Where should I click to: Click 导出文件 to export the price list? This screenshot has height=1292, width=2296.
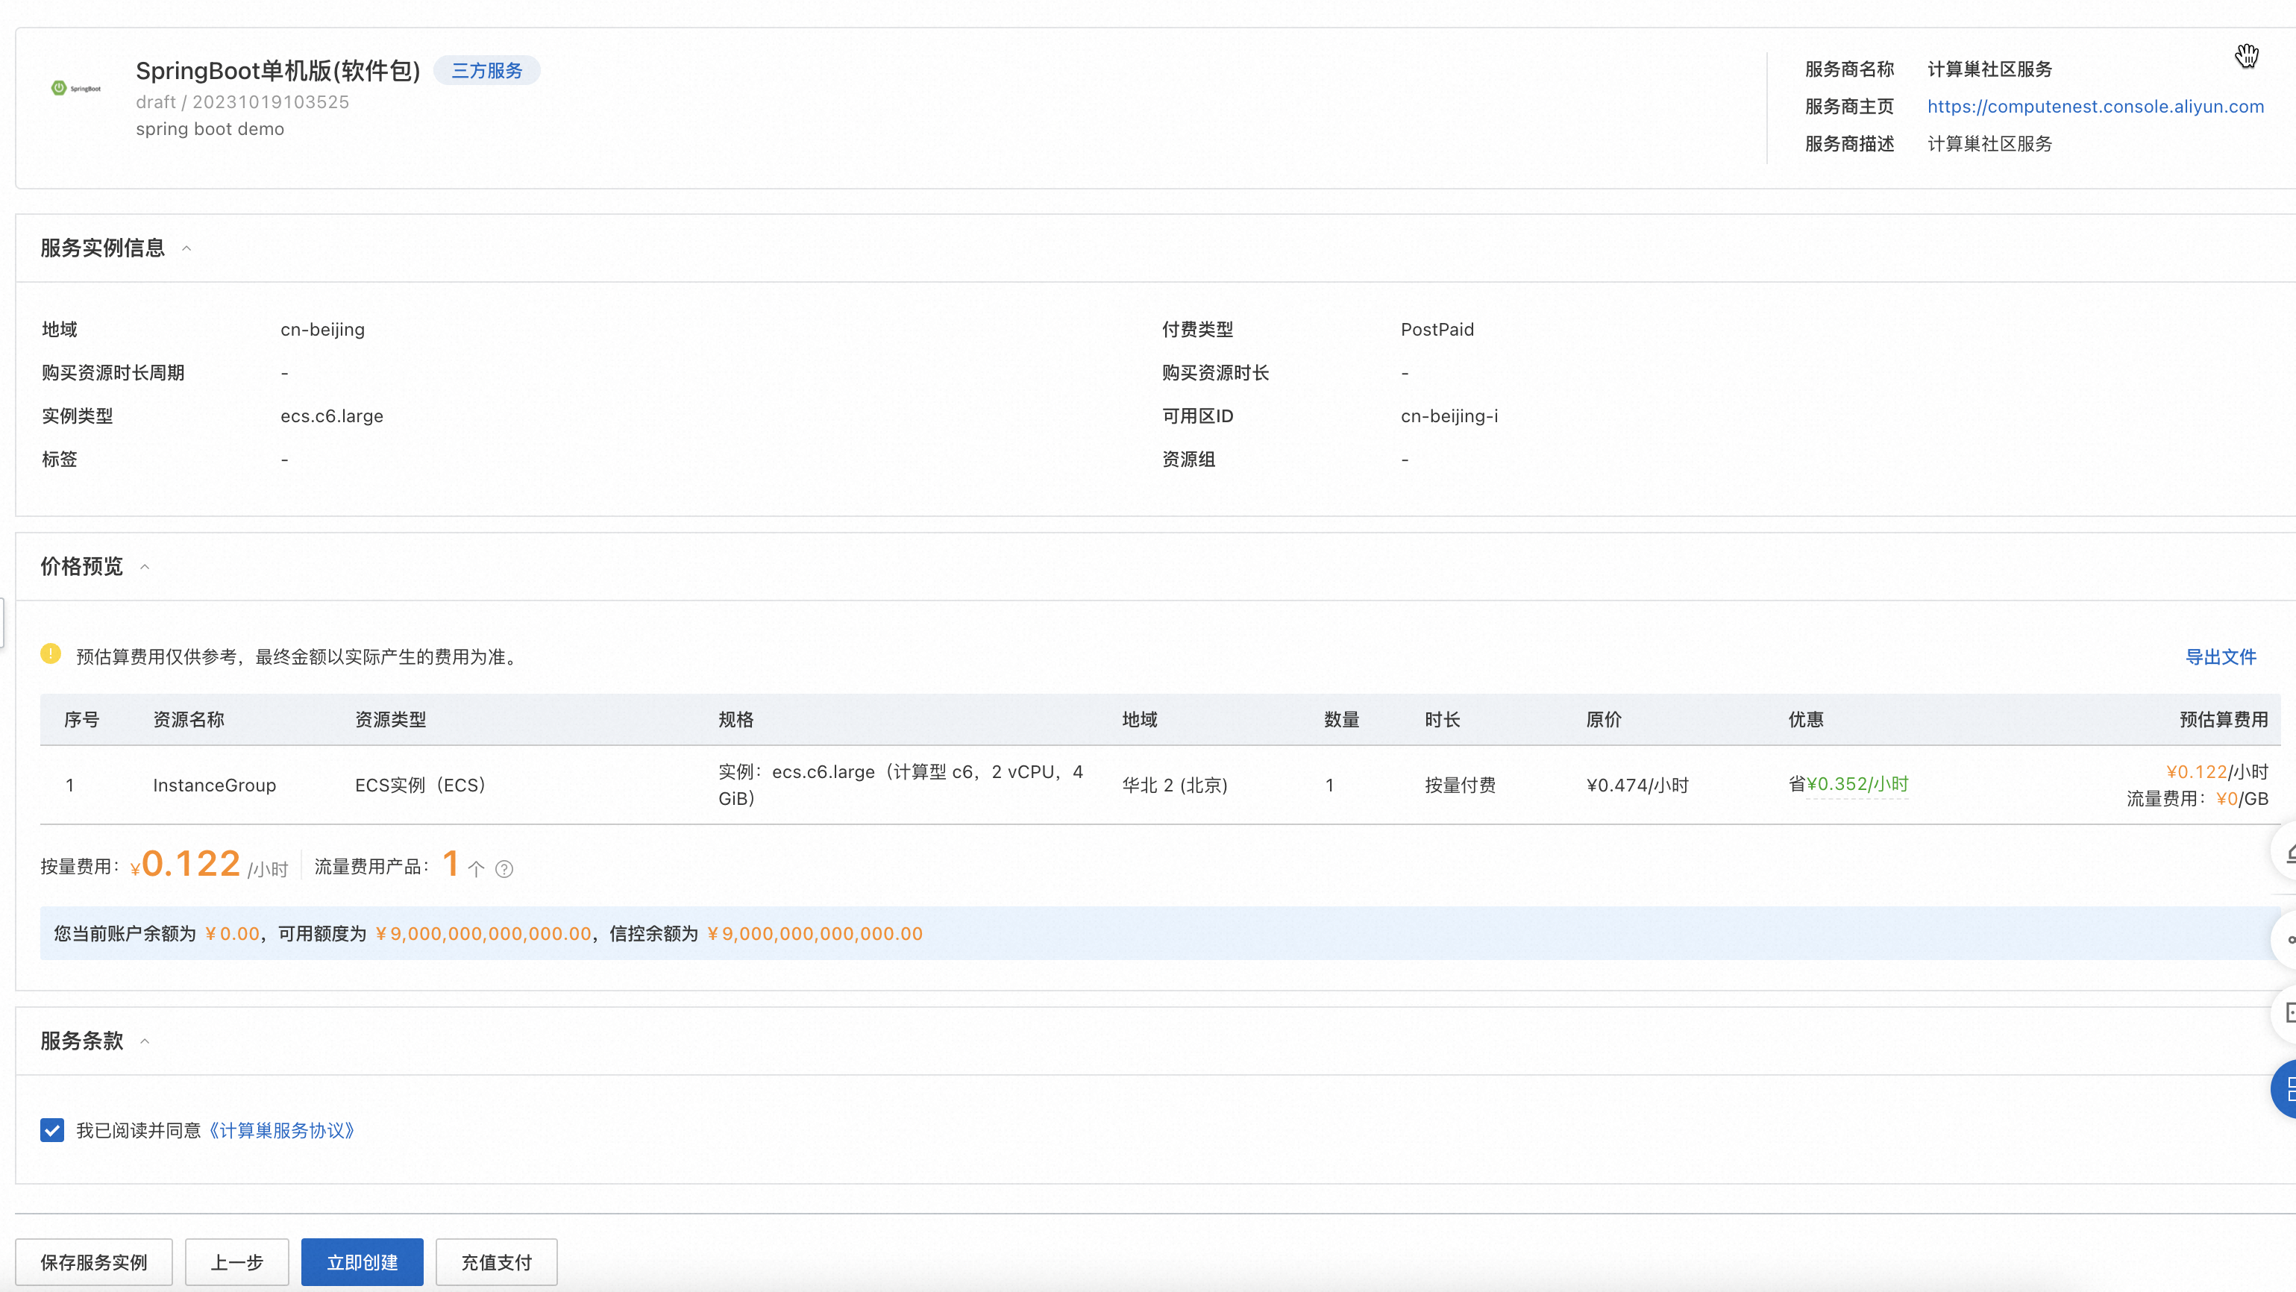click(2221, 658)
